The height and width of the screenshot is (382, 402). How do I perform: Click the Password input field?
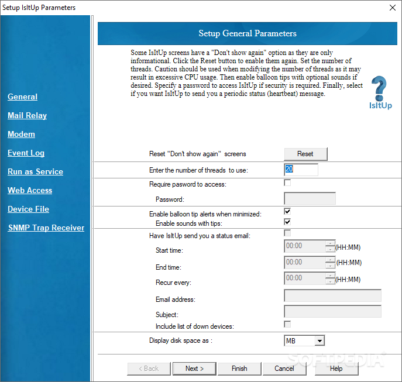[x=310, y=198]
